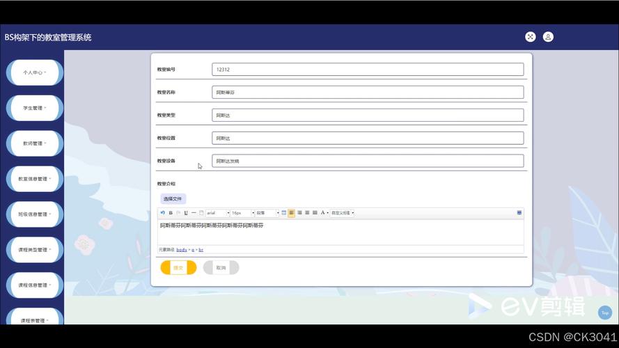Screen dimensions: 619x348
Task: Click the blue square icon after the paragraph dropdown
Action: pyautogui.click(x=284, y=213)
